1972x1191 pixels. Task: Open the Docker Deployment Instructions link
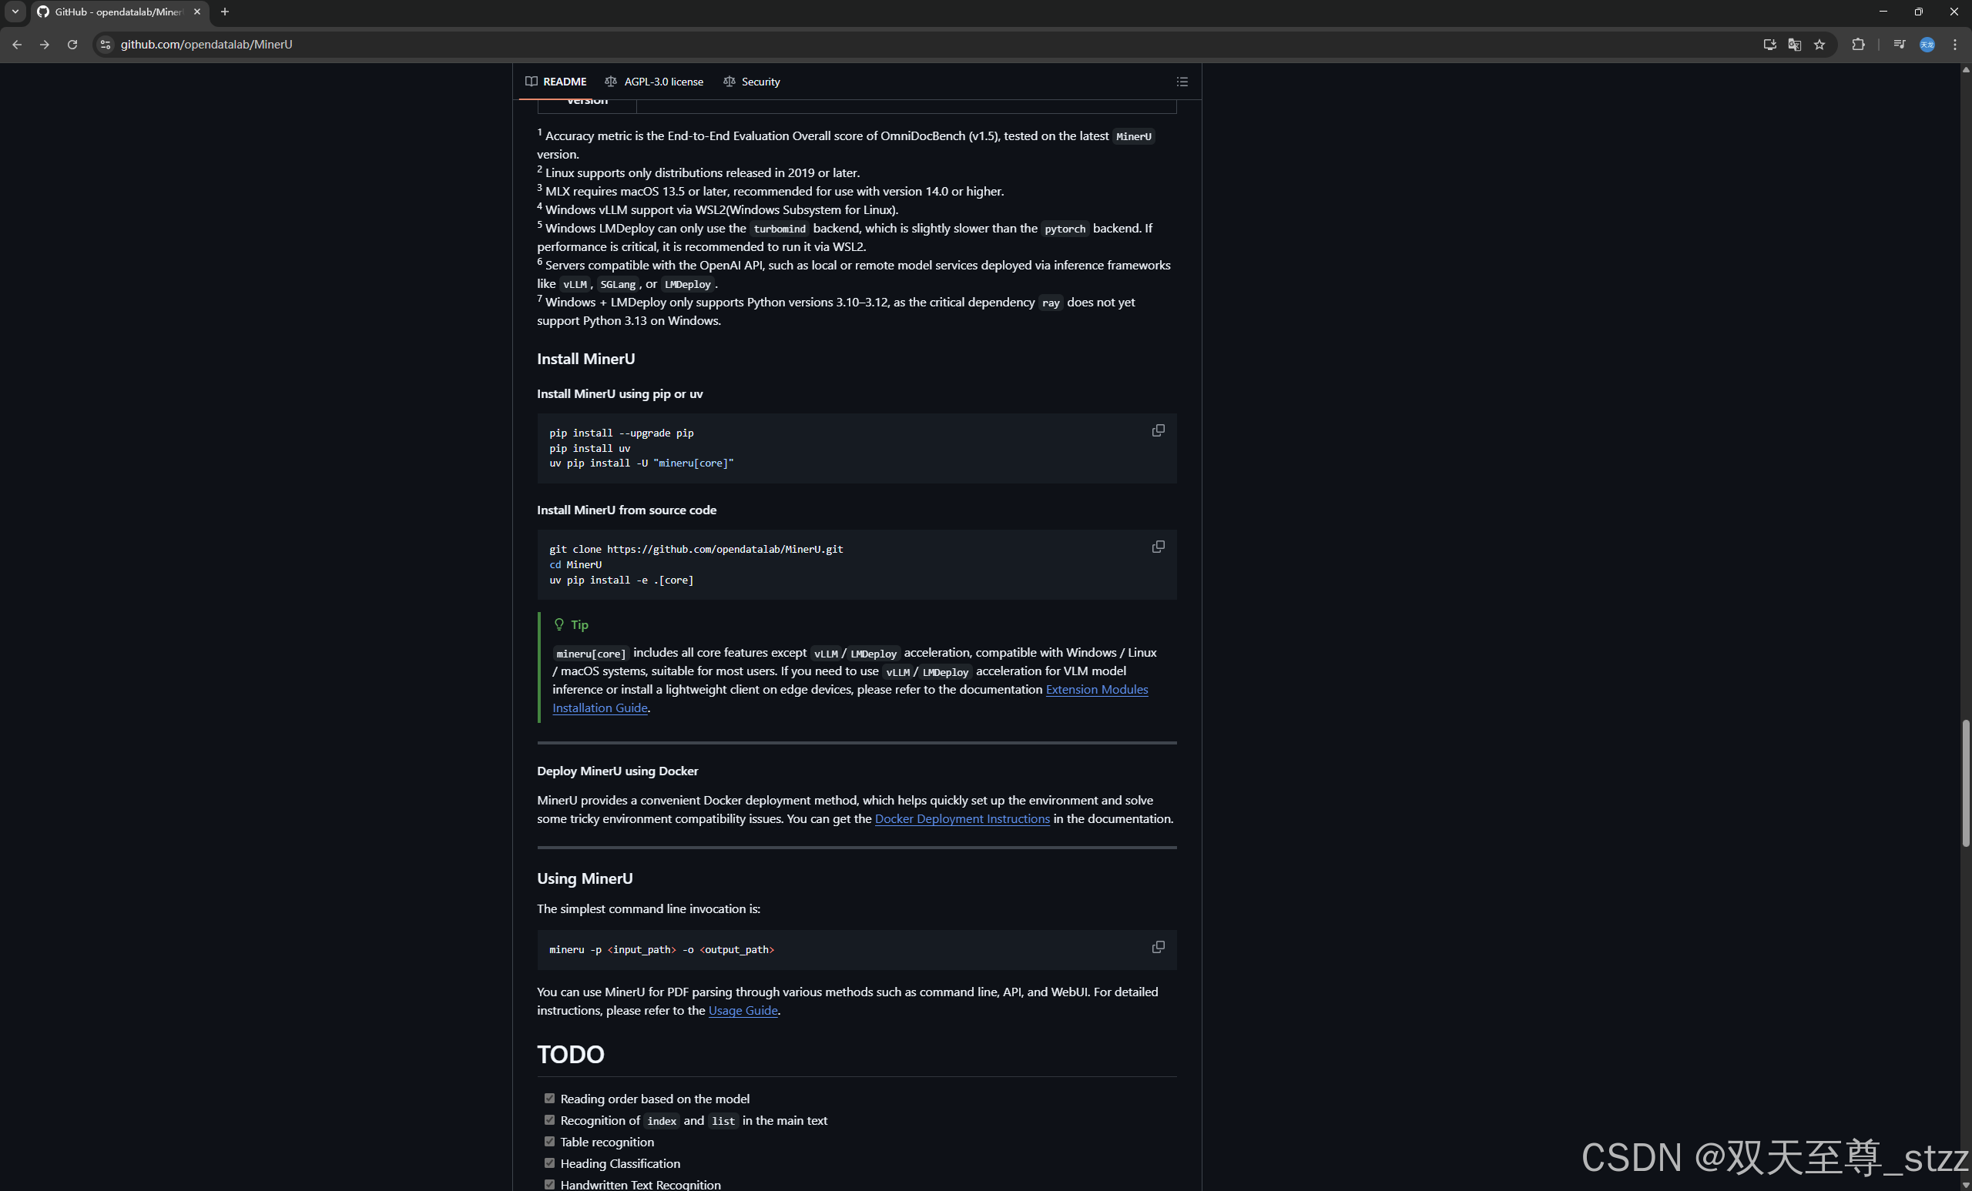[961, 818]
